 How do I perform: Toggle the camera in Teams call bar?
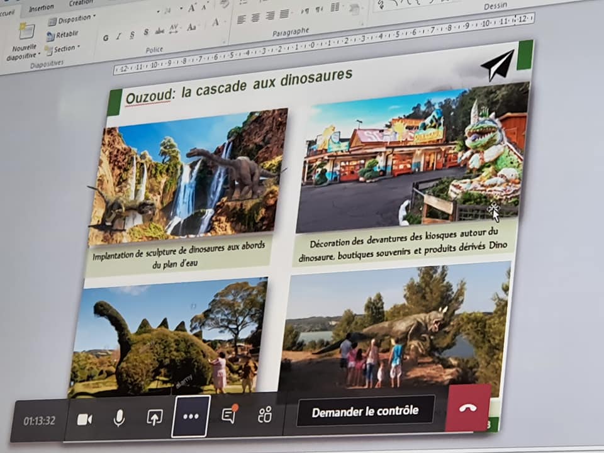pyautogui.click(x=84, y=419)
